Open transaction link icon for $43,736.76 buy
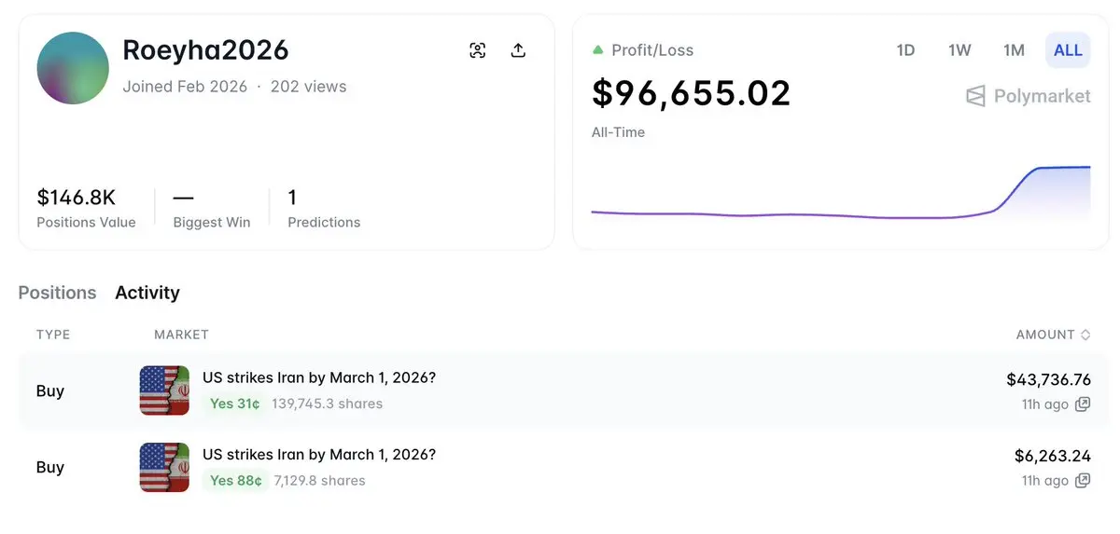 (1083, 404)
